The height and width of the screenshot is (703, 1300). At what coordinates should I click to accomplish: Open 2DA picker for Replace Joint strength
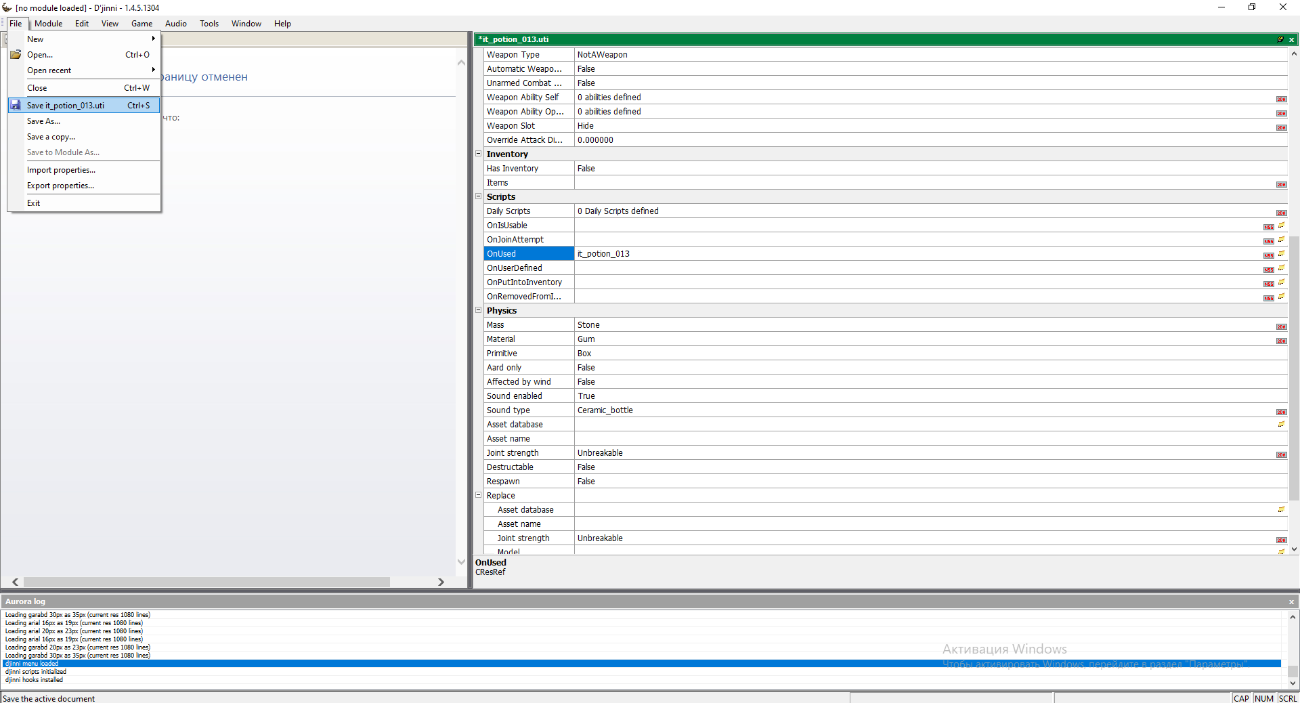tap(1281, 540)
